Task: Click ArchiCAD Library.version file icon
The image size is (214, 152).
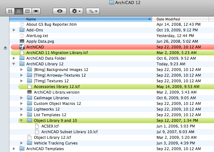Action: 29,92
